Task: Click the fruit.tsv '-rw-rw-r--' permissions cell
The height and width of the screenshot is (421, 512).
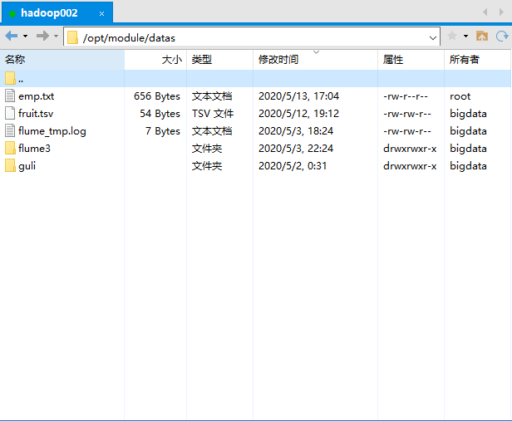Action: [x=407, y=114]
